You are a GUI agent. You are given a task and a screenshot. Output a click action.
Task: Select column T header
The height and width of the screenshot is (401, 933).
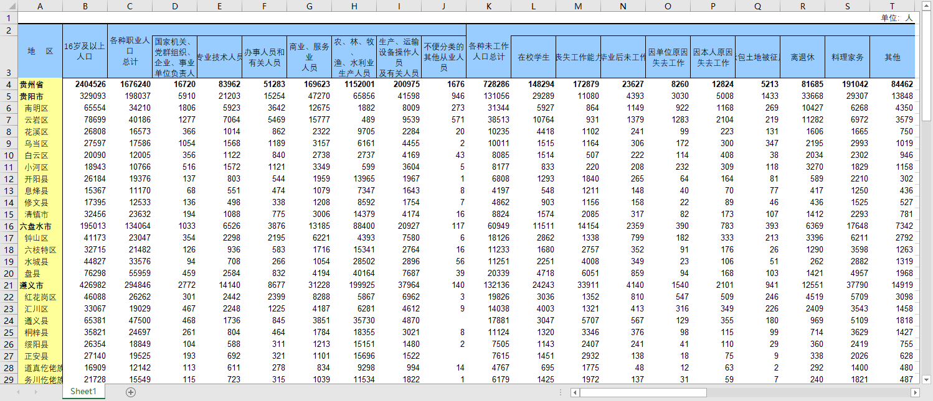[x=892, y=6]
